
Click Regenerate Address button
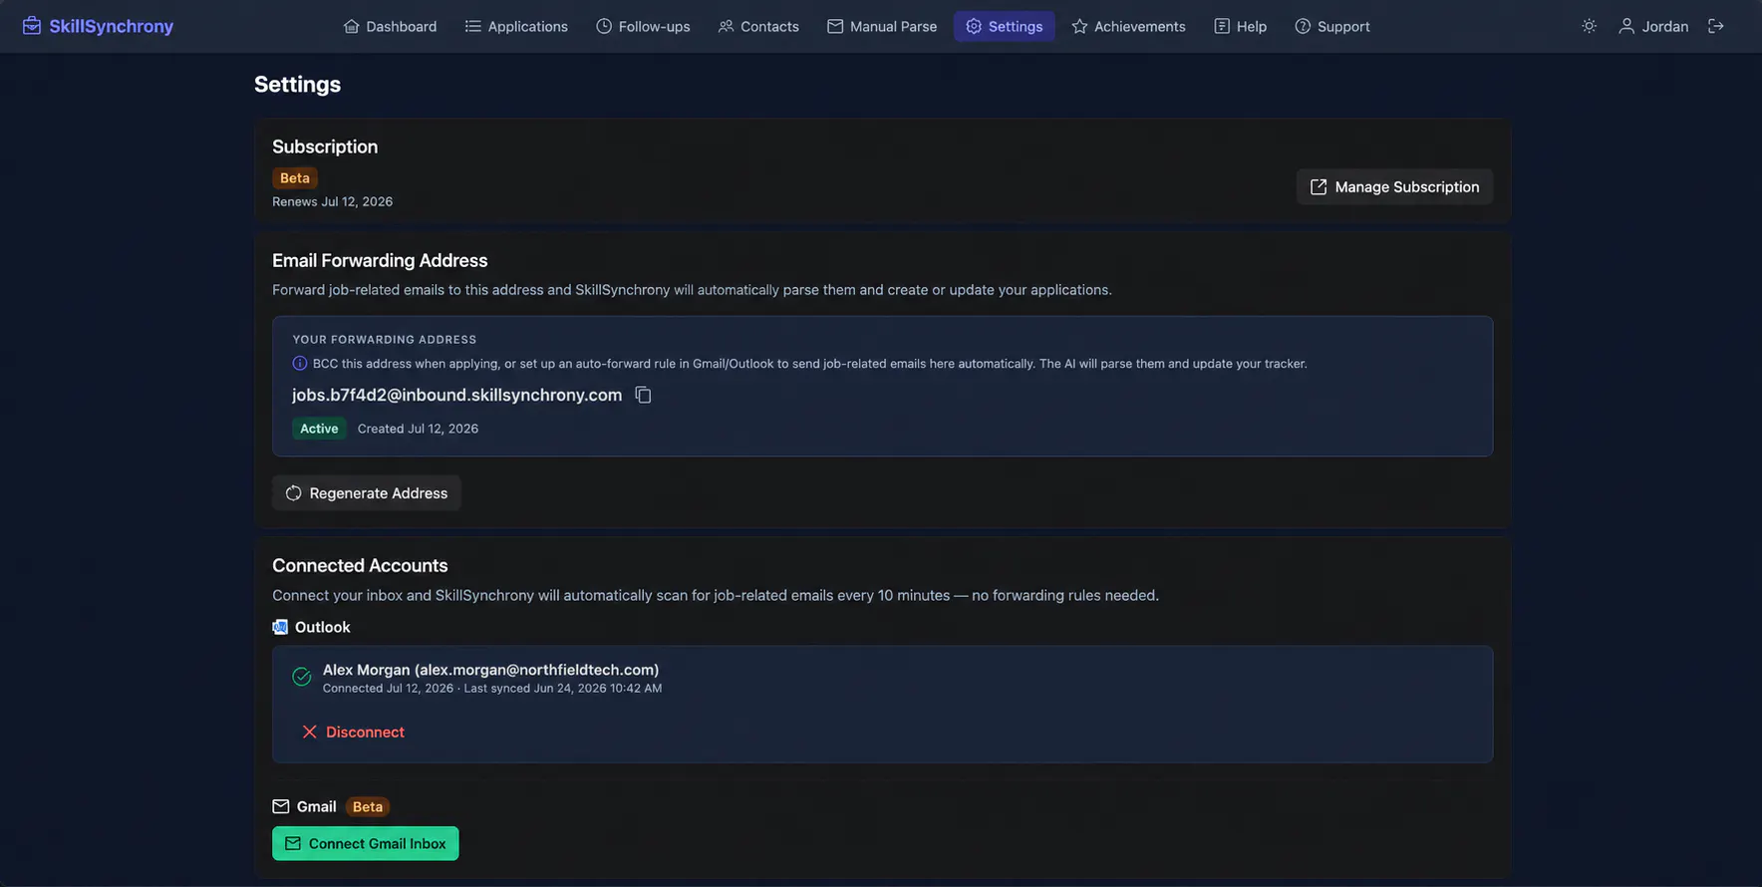pos(367,493)
